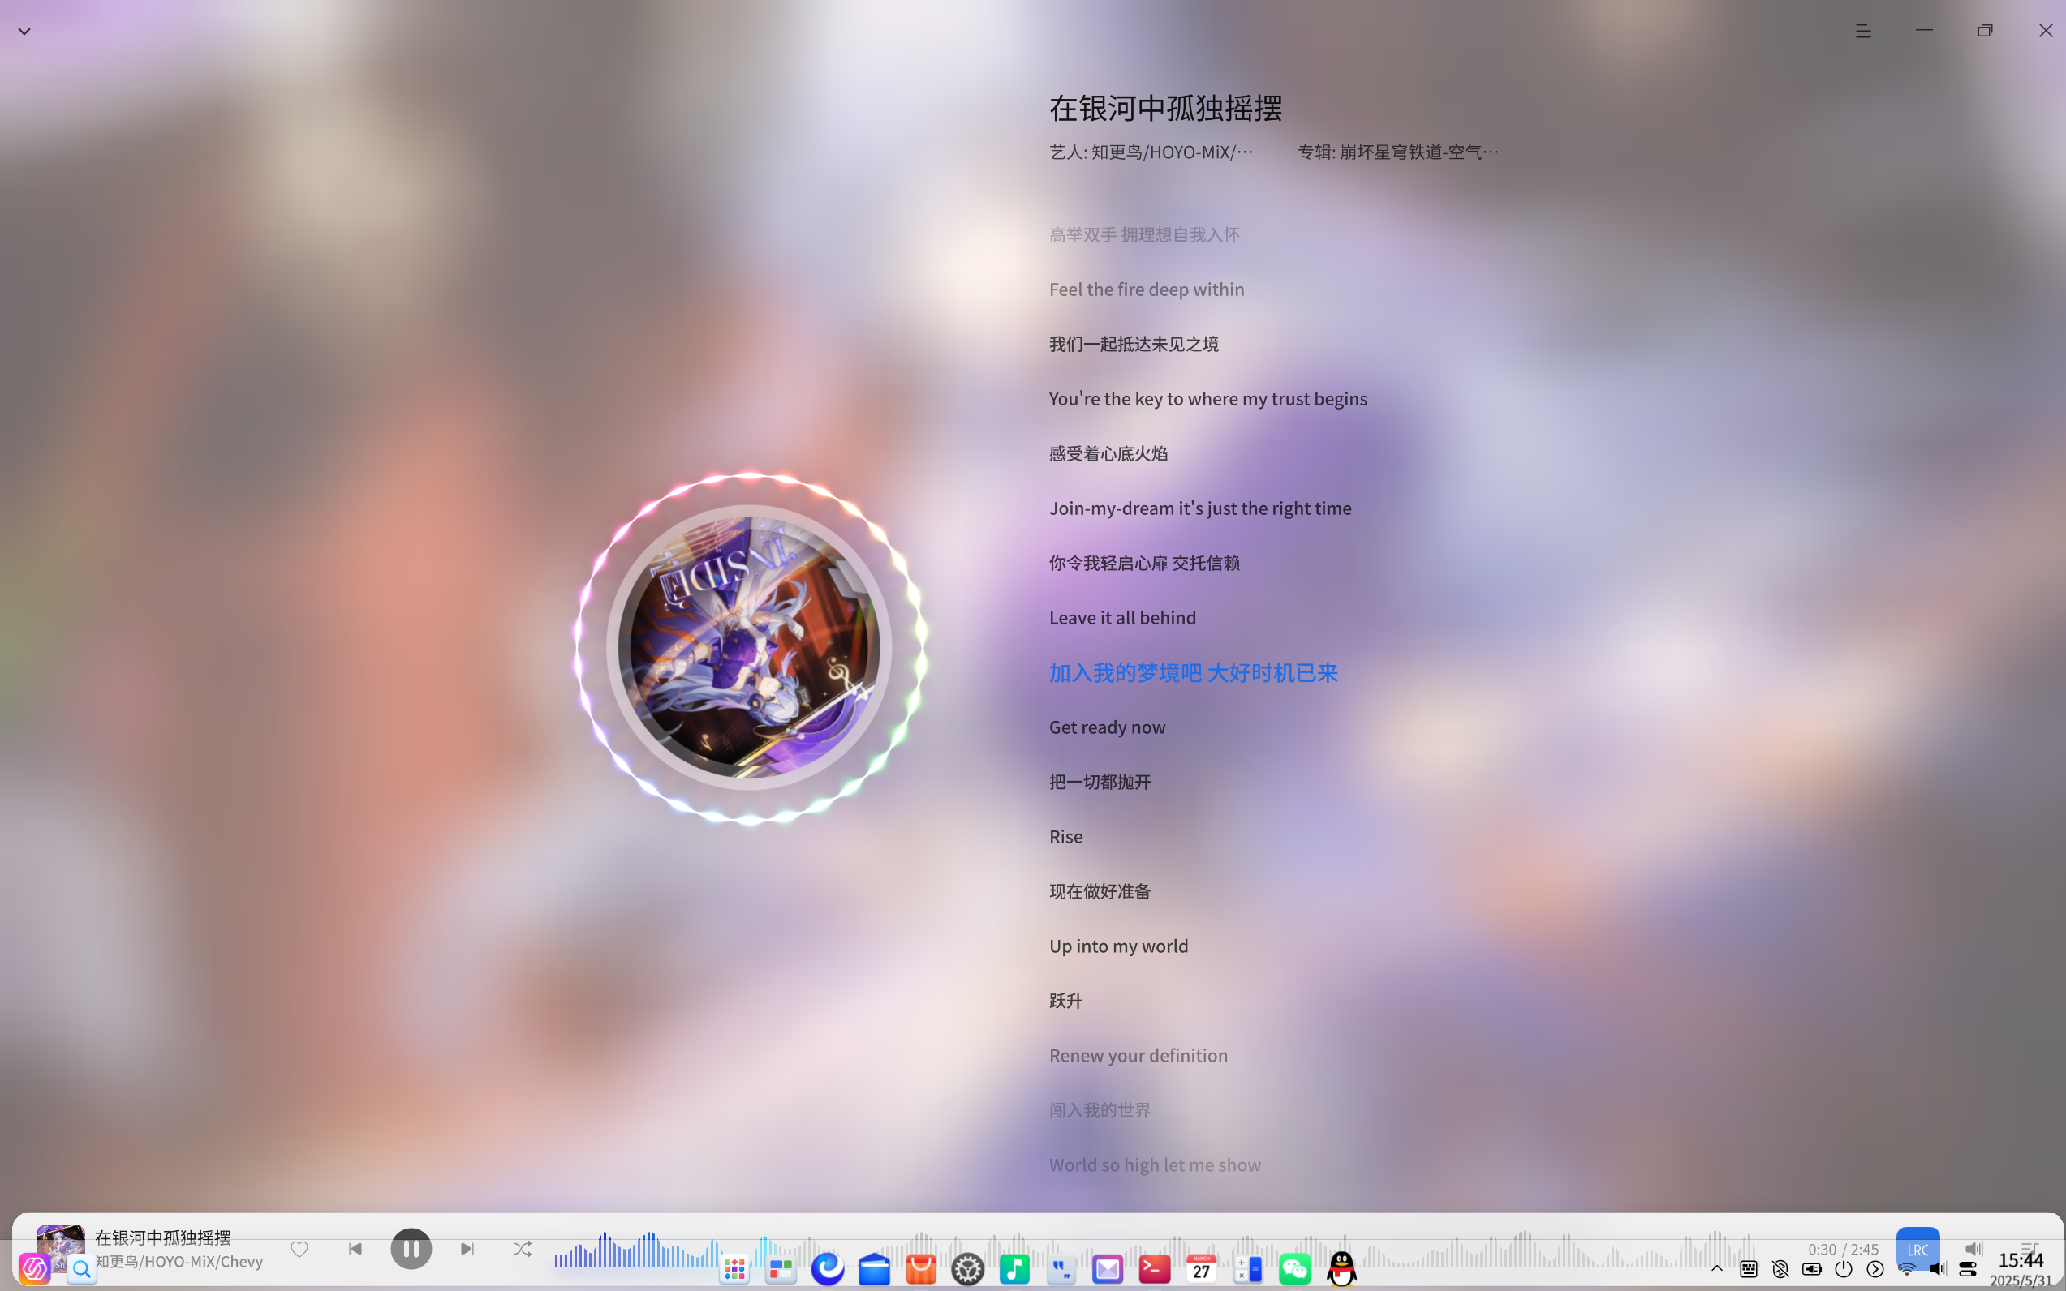Image resolution: width=2066 pixels, height=1291 pixels.
Task: Click the lyric line 'Get ready now'
Action: coord(1107,727)
